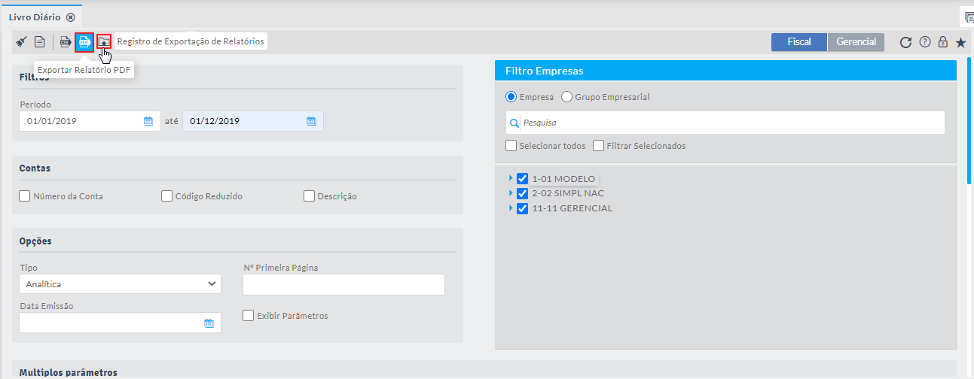Screen dimensions: 974x379
Task: Open Registro de Exportação de Relatórios
Action: pos(103,42)
